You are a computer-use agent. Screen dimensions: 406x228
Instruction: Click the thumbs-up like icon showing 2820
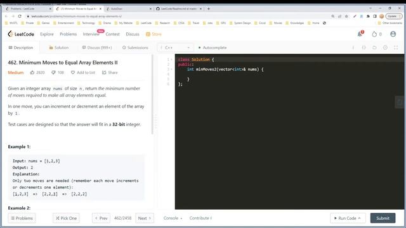pyautogui.click(x=32, y=72)
